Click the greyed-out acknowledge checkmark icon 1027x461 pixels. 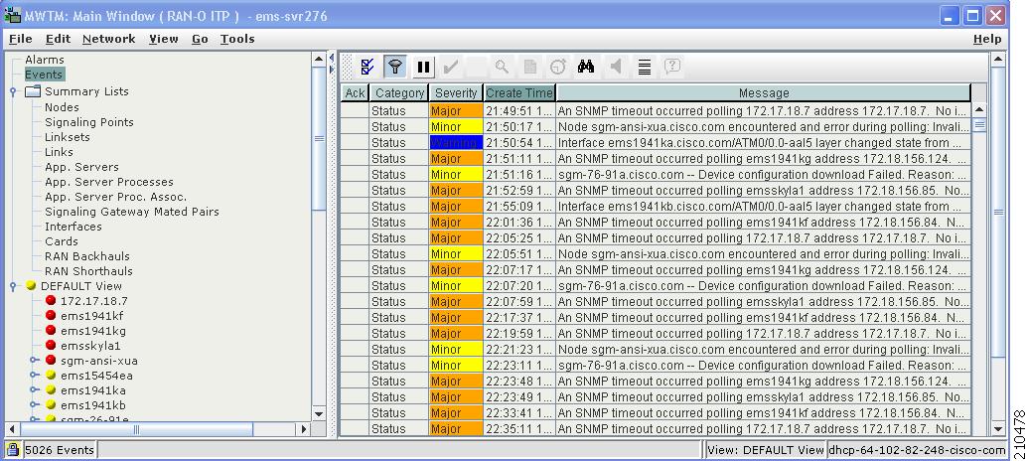click(x=450, y=67)
